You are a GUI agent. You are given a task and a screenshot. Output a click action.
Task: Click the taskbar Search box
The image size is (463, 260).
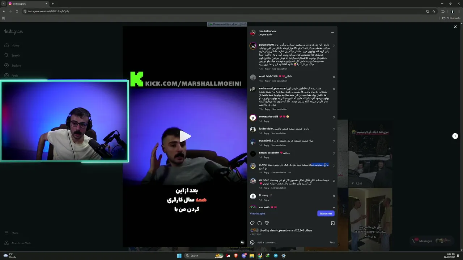204,256
